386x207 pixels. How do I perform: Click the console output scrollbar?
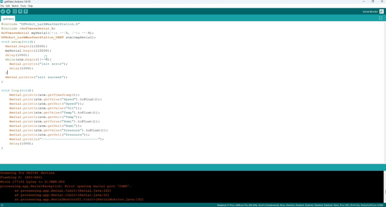click(384, 186)
